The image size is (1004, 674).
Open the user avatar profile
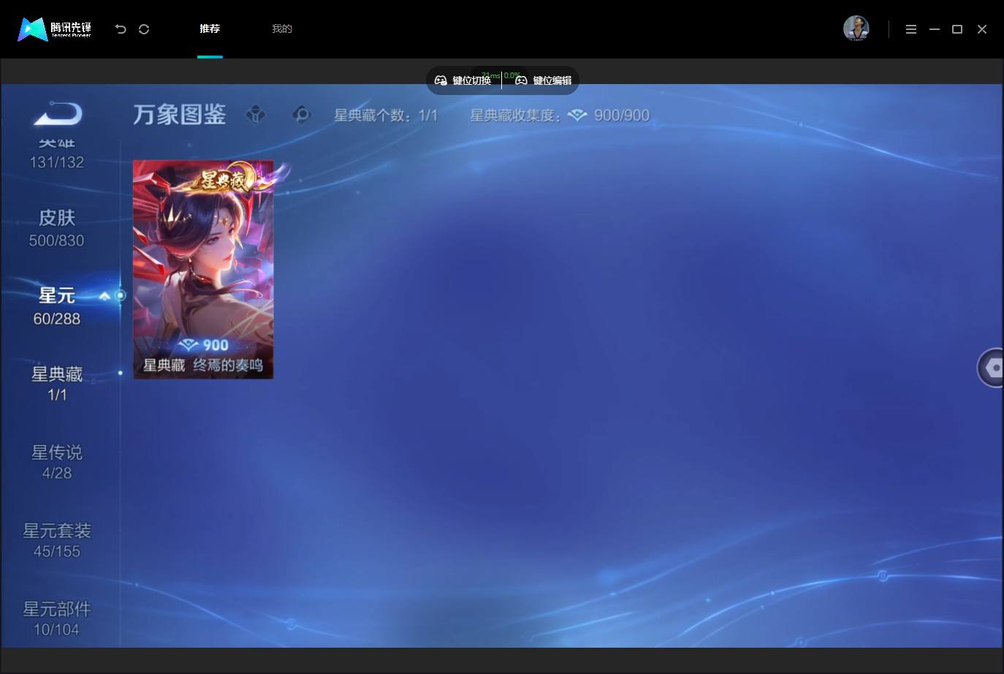(x=856, y=29)
